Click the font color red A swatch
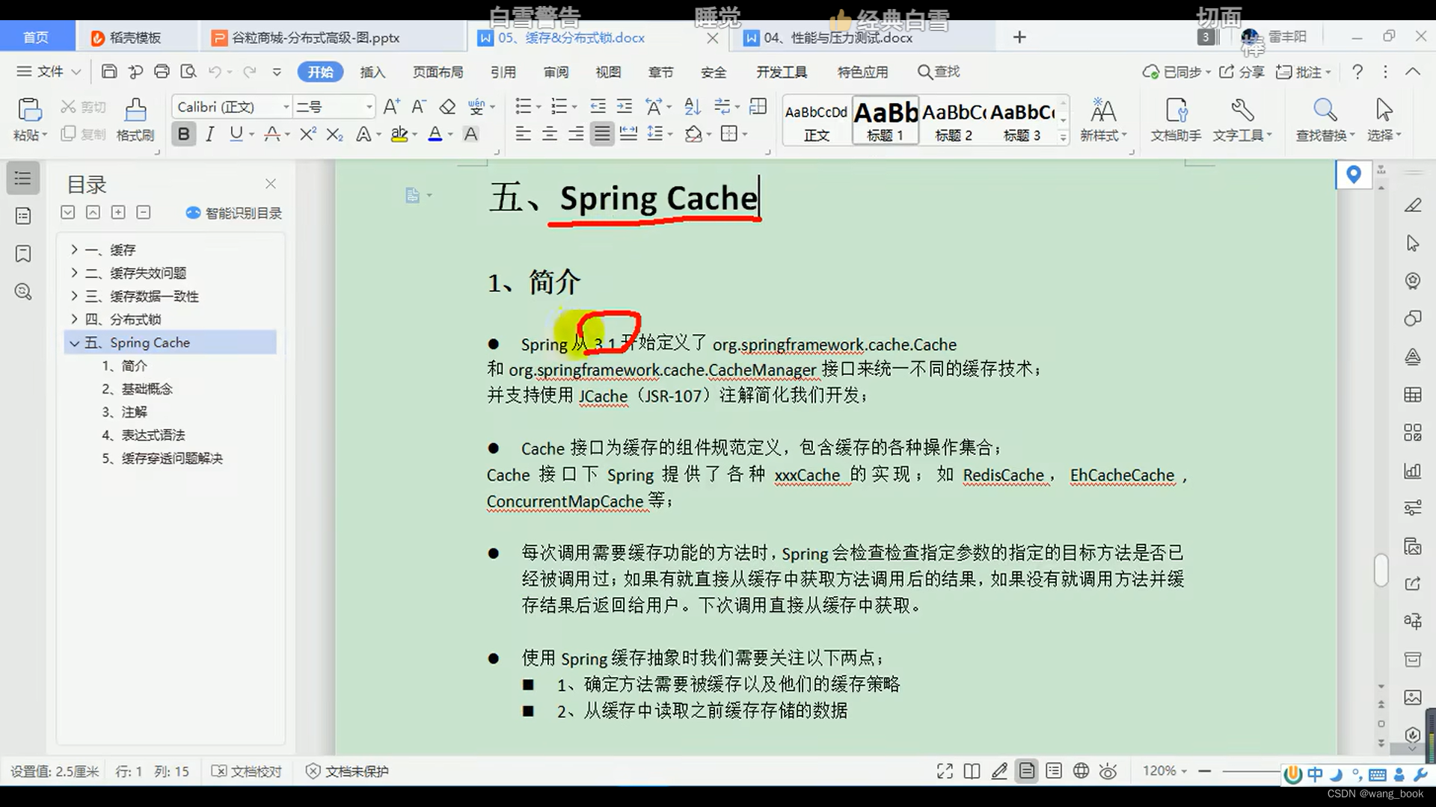Viewport: 1436px width, 807px height. (x=435, y=134)
